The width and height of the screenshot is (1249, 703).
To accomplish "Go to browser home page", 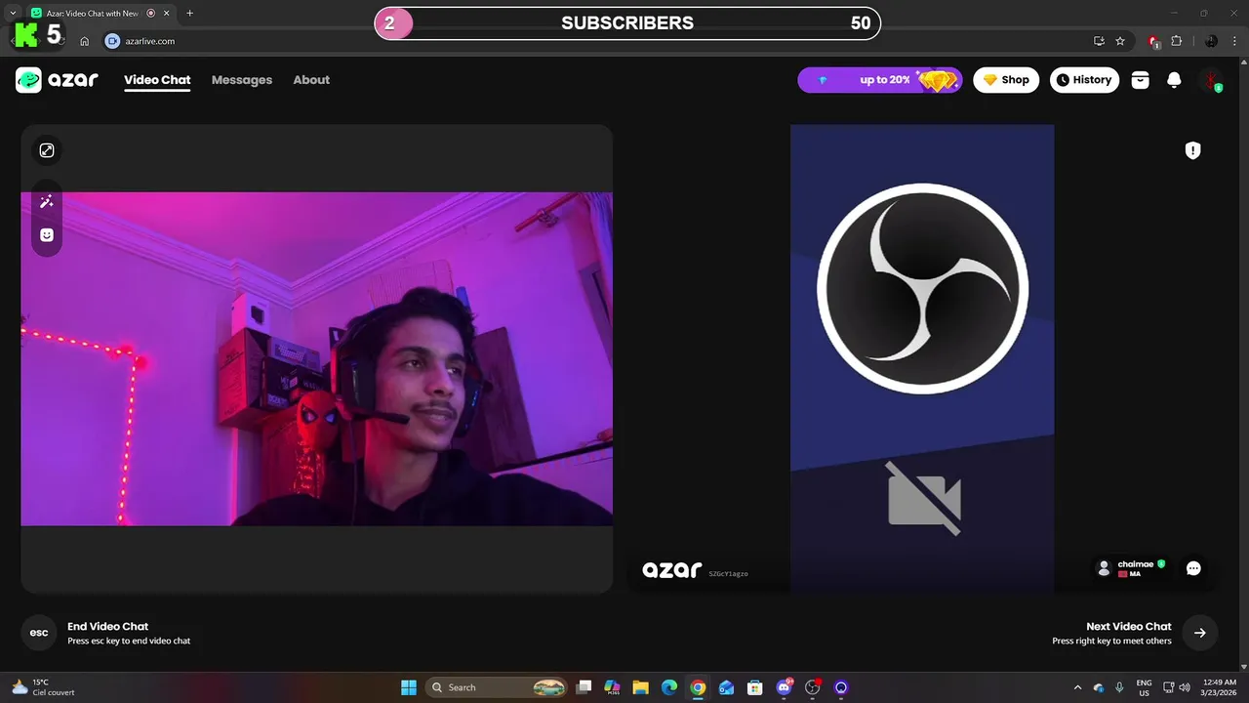I will [x=85, y=41].
